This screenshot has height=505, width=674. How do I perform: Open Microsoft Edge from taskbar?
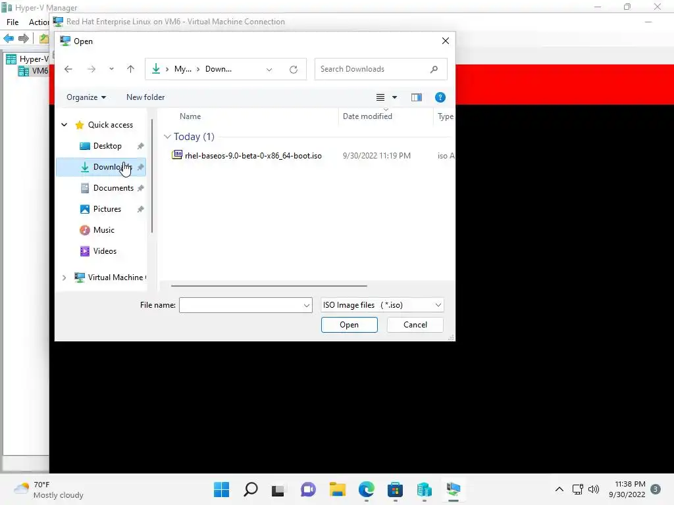click(x=366, y=489)
